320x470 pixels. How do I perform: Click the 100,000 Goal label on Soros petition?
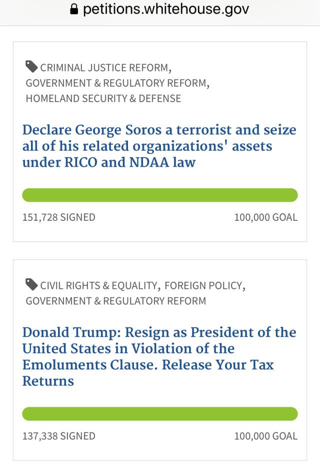(x=266, y=217)
